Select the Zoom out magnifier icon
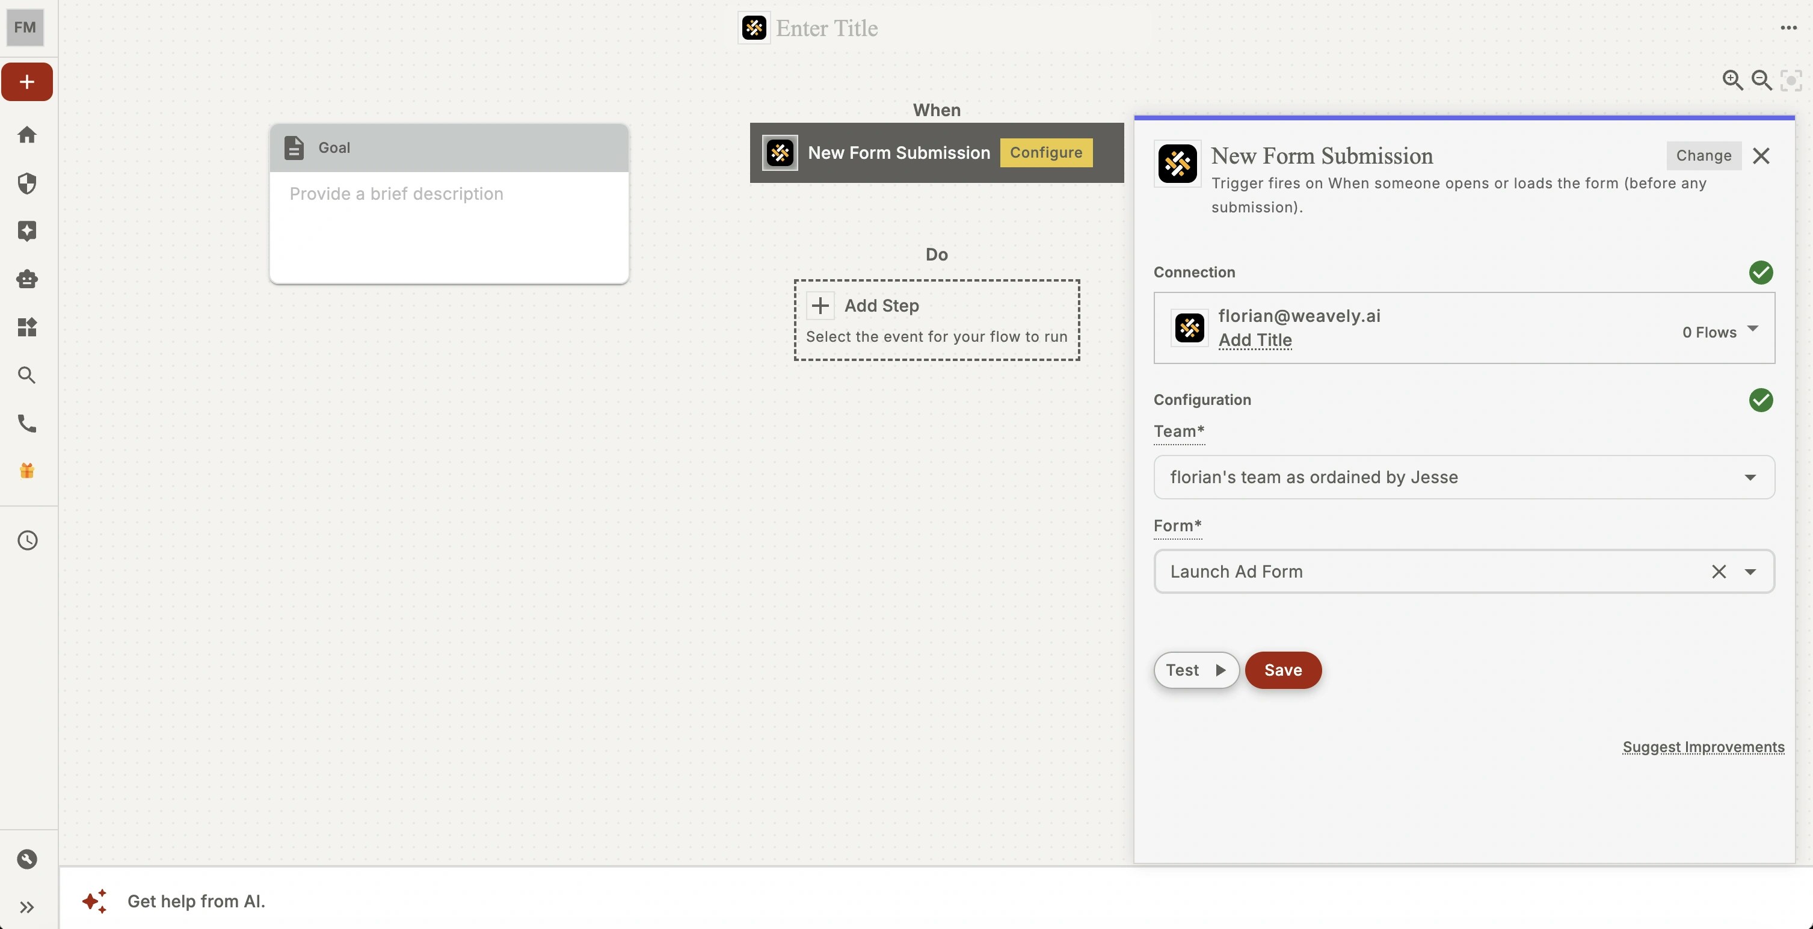Image resolution: width=1813 pixels, height=929 pixels. (1762, 80)
